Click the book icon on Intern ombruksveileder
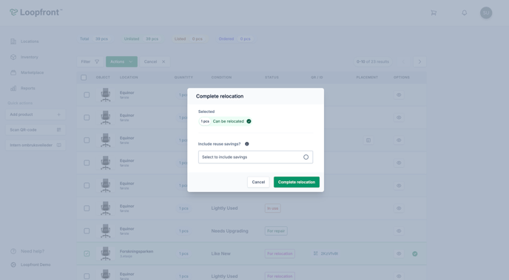Viewport: 509px width, 280px height. tap(58, 145)
